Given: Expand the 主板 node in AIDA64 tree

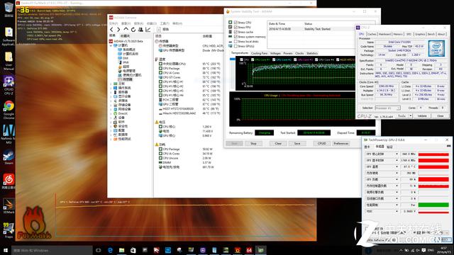Looking at the screenshot, I should click(x=111, y=84).
